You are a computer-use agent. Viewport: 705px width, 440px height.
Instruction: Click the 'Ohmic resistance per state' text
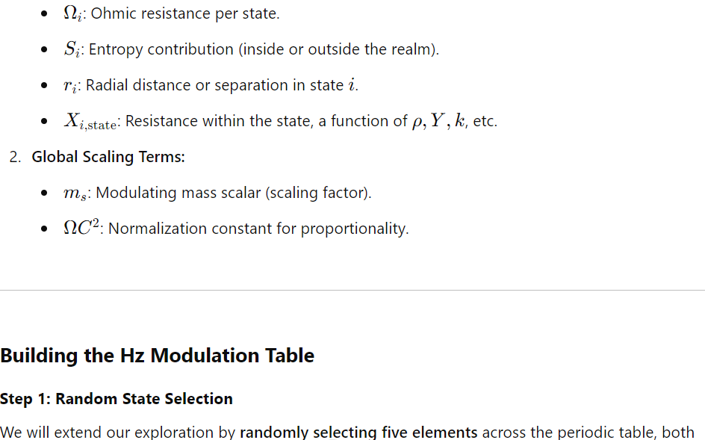184,13
